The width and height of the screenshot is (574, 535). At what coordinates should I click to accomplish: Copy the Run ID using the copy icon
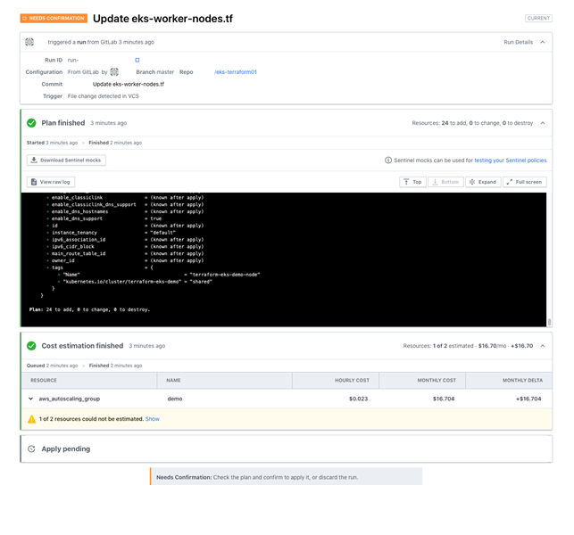(137, 60)
